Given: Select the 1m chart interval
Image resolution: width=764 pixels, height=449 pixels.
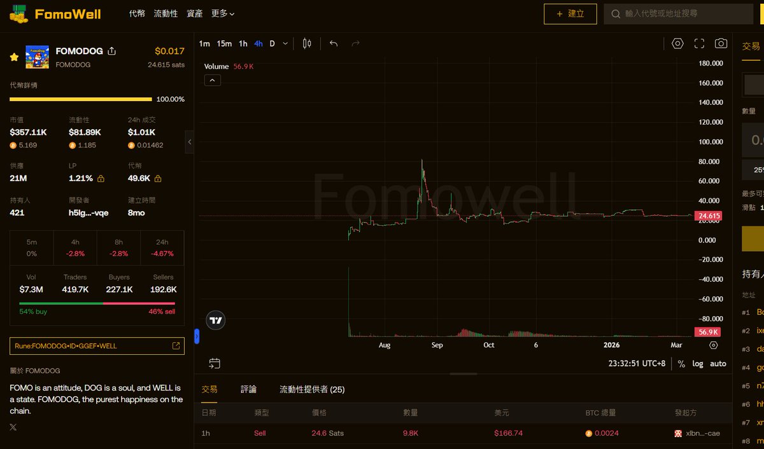Looking at the screenshot, I should coord(204,43).
